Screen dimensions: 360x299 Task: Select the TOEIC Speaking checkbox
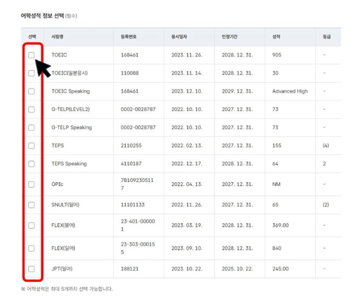tap(31, 91)
